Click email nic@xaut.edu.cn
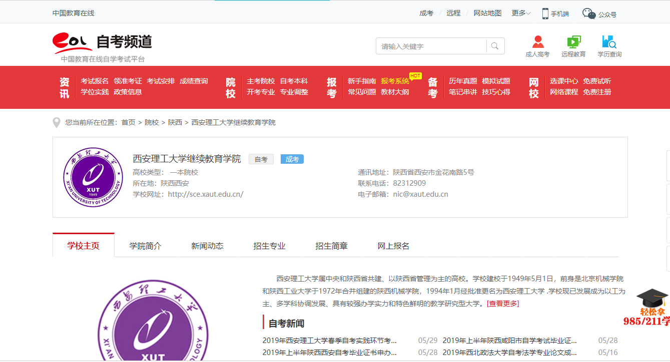Screen dimensions: 670x362 (421, 194)
